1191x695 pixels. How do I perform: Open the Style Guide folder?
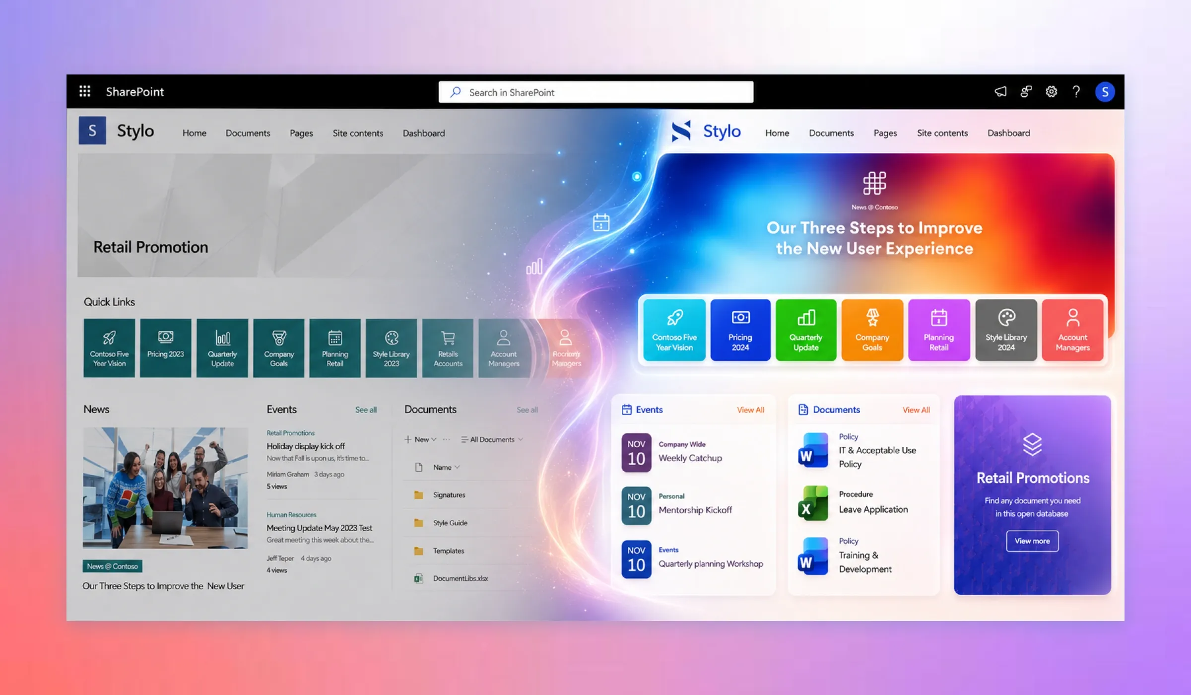pos(450,523)
